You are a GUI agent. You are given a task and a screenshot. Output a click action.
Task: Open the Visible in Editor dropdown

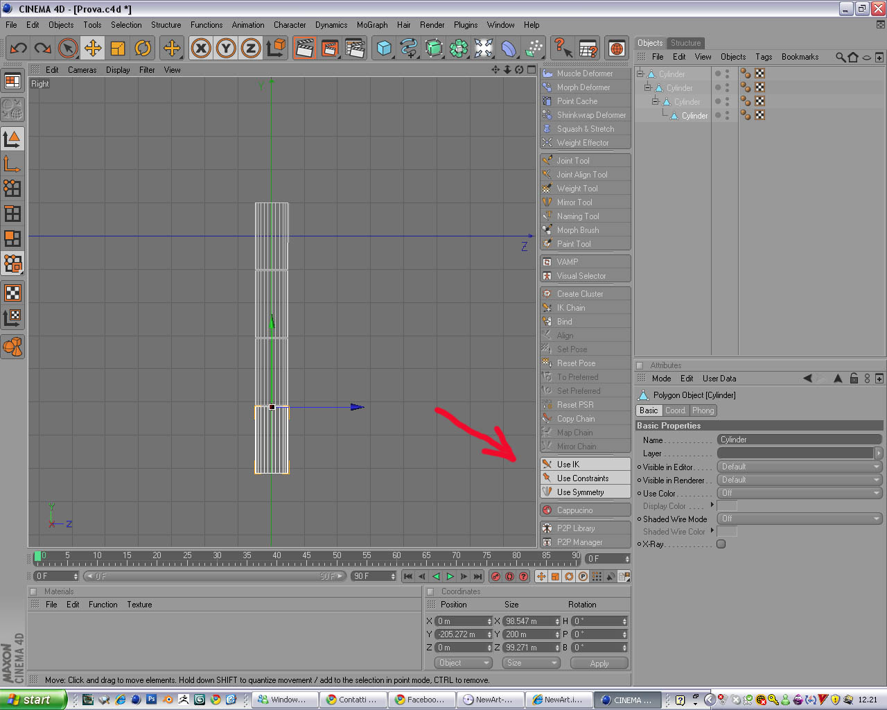(x=800, y=467)
